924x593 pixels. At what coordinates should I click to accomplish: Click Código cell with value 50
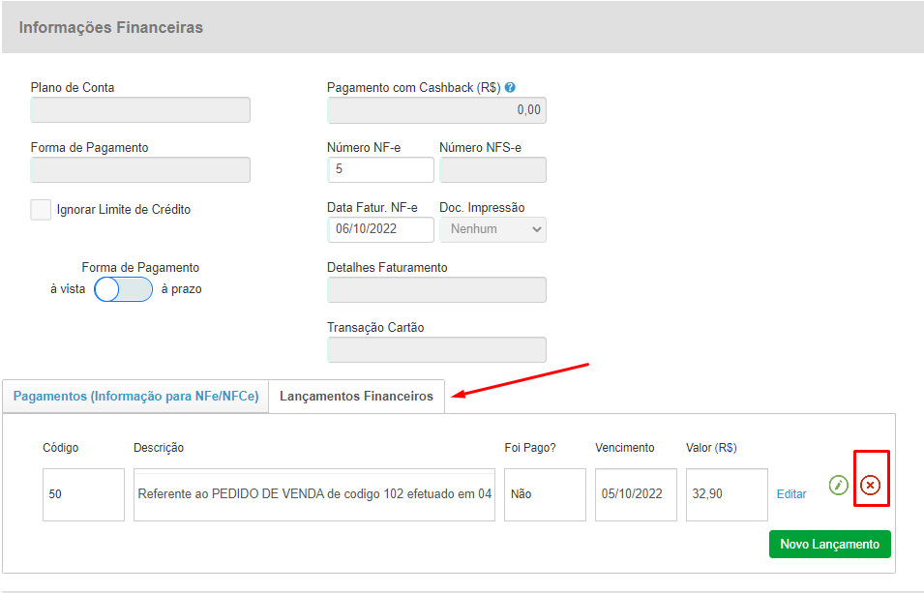(83, 494)
